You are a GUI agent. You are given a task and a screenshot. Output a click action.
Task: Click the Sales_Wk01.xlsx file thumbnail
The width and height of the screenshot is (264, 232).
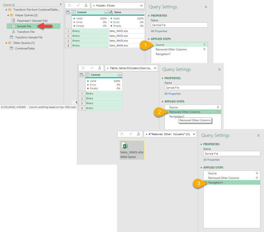[x=132, y=150]
